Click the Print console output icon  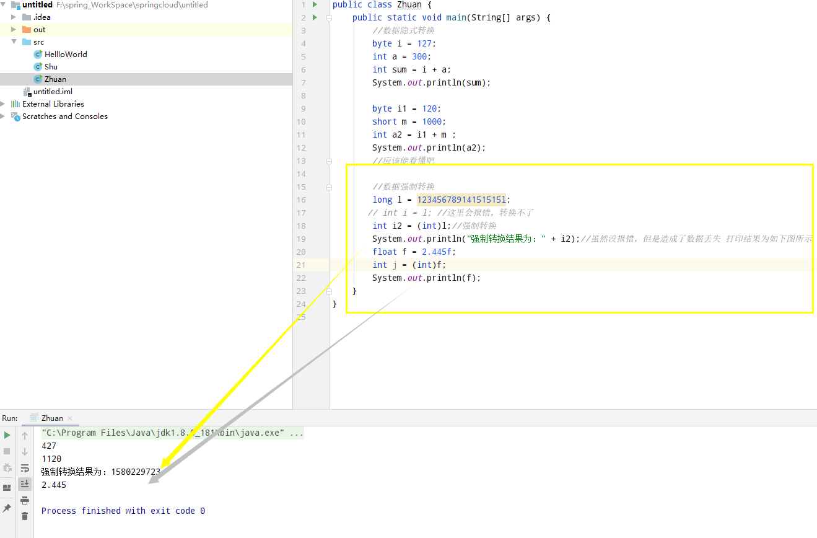(25, 500)
